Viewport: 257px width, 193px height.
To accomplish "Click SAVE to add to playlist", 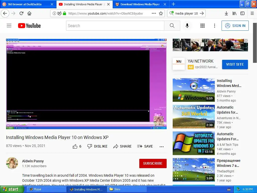I will [x=145, y=146].
